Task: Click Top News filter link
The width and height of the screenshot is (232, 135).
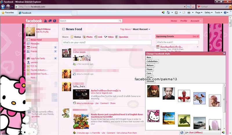Action: click(x=125, y=29)
